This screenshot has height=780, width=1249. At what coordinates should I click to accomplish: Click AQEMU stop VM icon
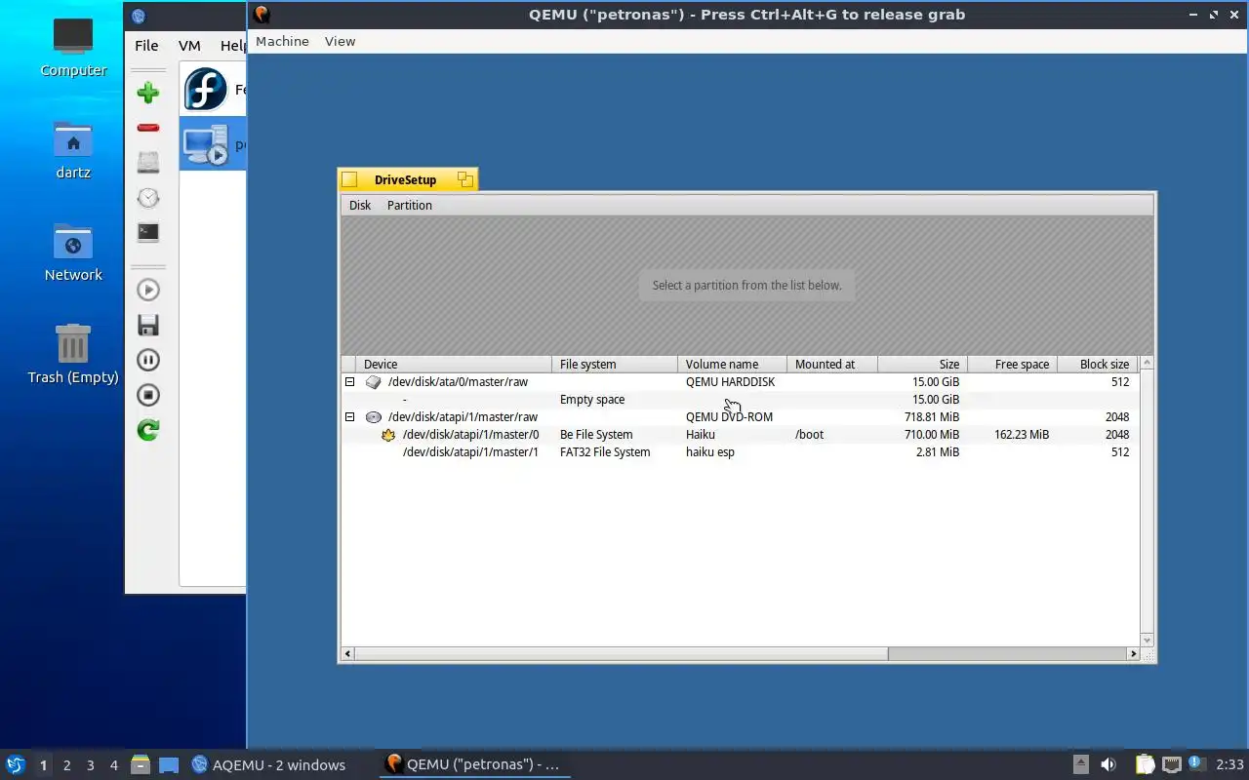click(x=147, y=395)
